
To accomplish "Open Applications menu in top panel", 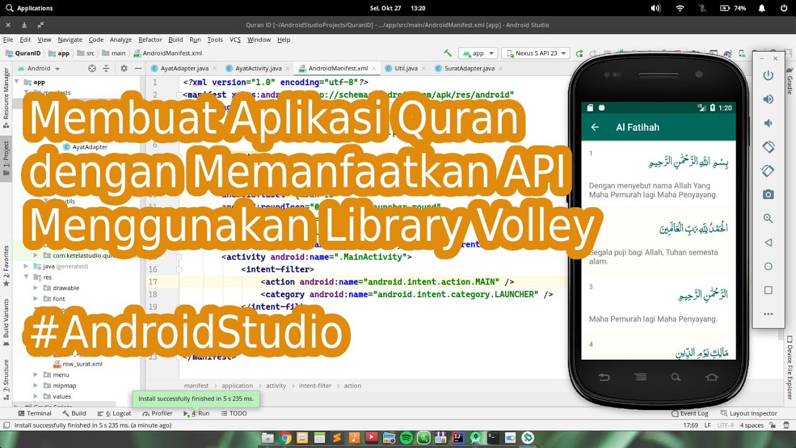I will click(29, 8).
